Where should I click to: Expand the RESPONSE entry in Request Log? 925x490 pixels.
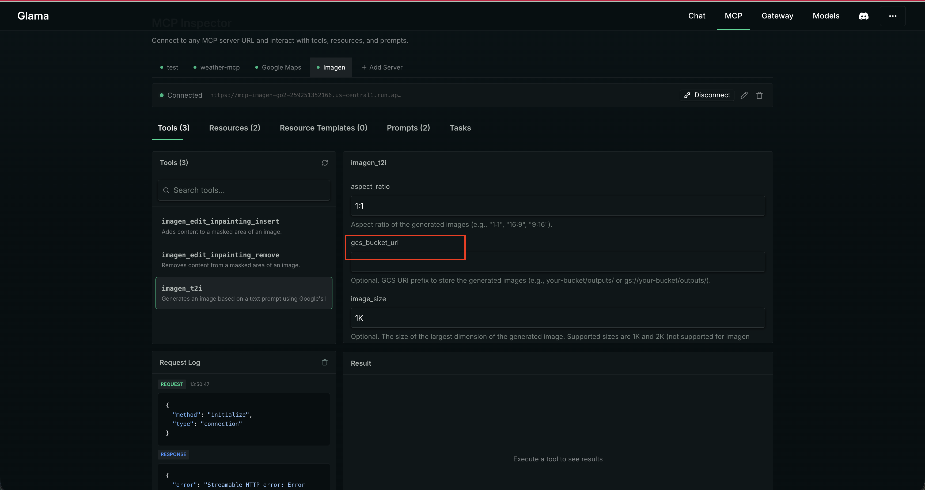tap(173, 454)
